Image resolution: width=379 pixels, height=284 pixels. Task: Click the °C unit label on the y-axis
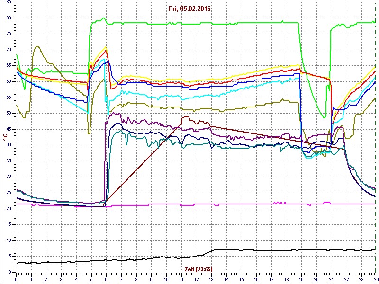click(x=5, y=137)
